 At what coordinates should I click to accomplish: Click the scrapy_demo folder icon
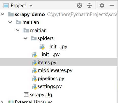tap(11, 14)
